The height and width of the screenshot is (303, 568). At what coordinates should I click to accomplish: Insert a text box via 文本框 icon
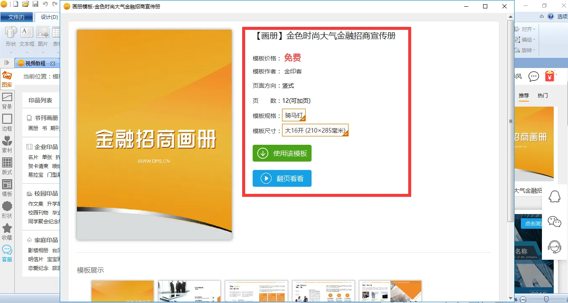(x=27, y=32)
